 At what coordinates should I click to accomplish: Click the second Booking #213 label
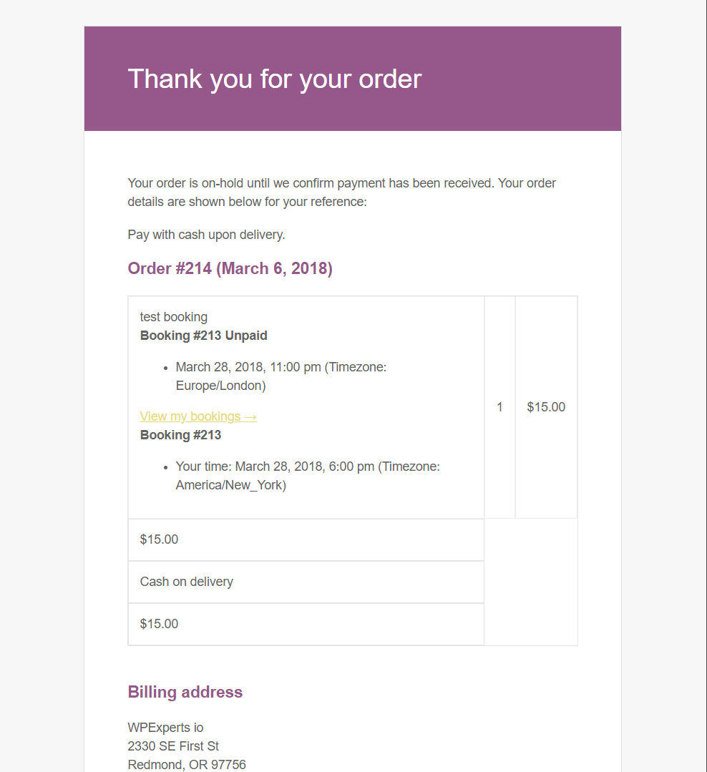point(180,435)
